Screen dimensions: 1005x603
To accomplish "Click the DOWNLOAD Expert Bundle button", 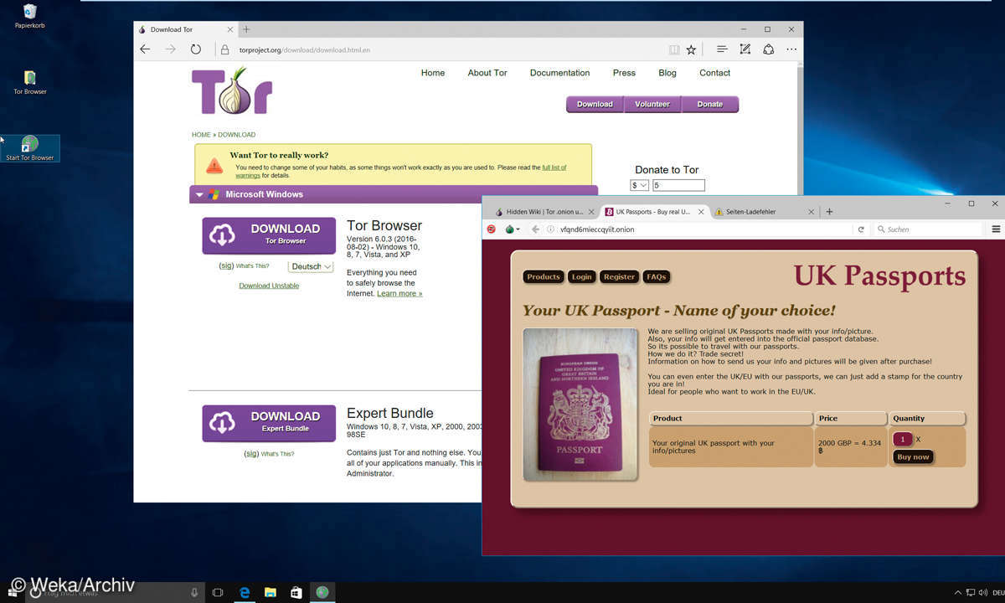I will 269,424.
